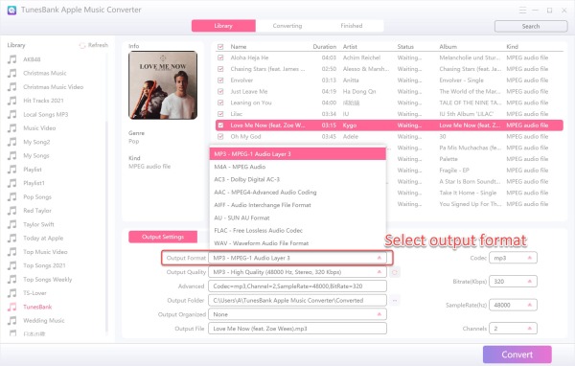Pick FLAC - Free Lossless Audio Codec

298,230
